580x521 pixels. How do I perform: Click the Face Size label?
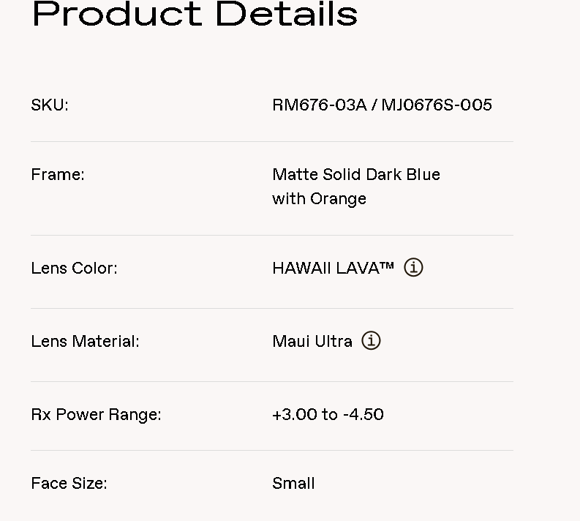click(69, 483)
